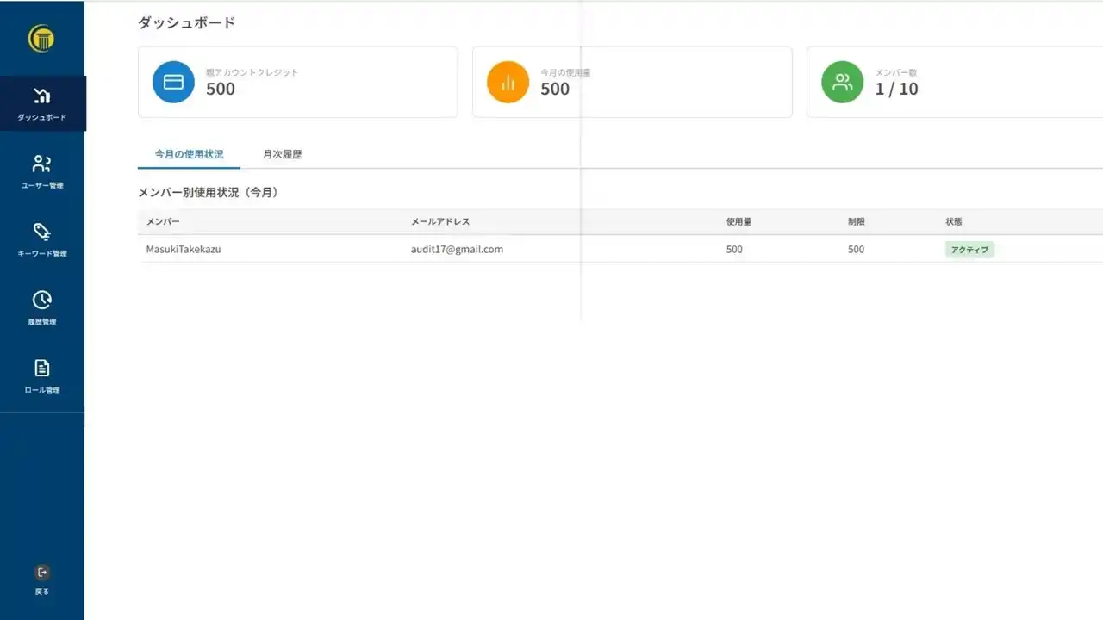This screenshot has width=1103, height=620.
Task: Click the ダッシュボード page title
Action: (186, 23)
